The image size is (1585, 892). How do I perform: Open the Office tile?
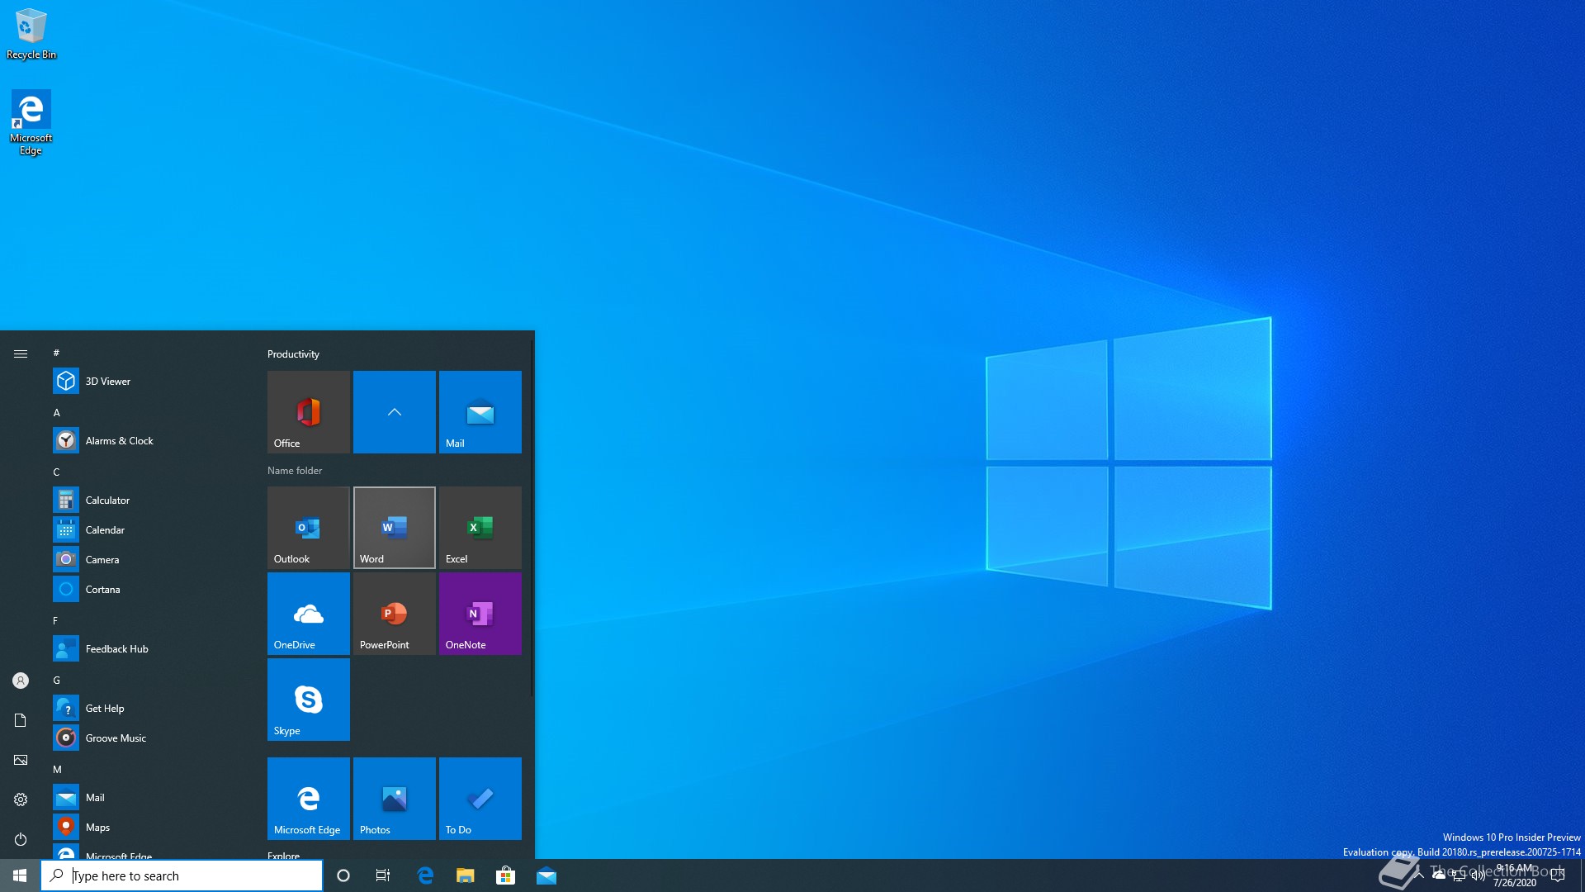click(308, 411)
